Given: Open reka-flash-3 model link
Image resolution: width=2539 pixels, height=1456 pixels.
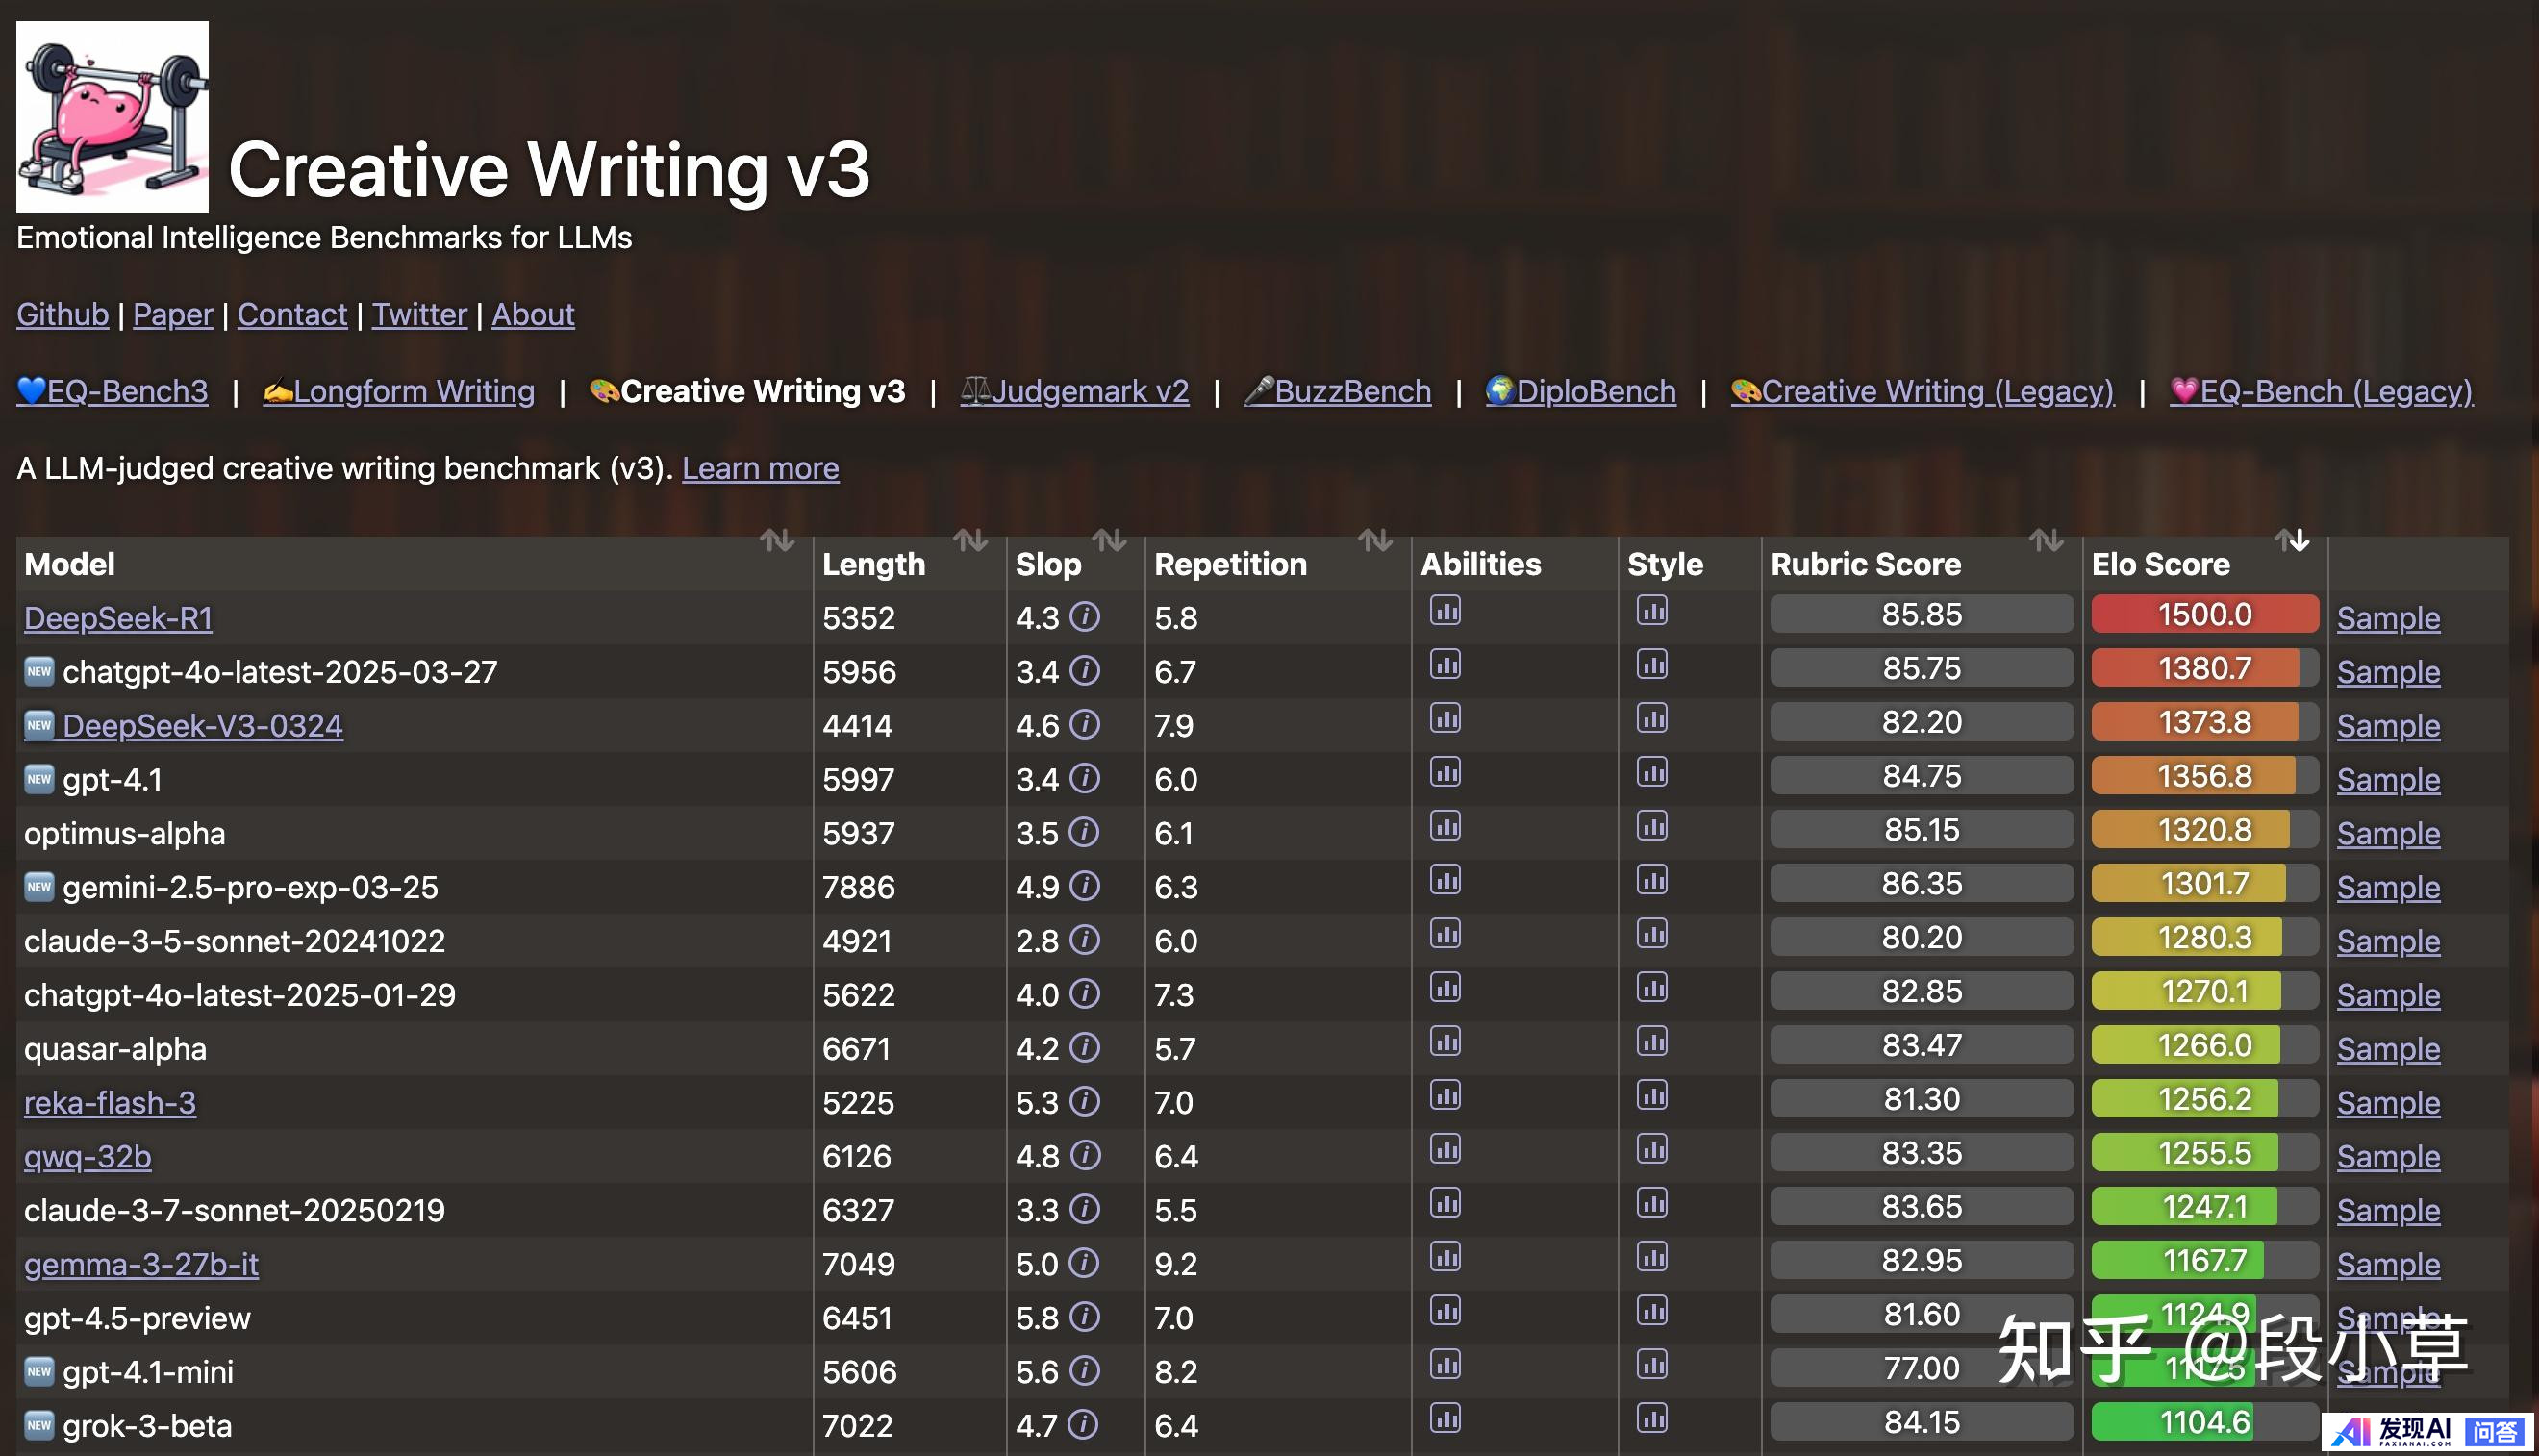Looking at the screenshot, I should 110,1103.
